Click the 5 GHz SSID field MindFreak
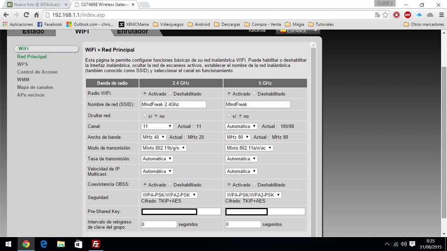The height and width of the screenshot is (251, 447). pyautogui.click(x=257, y=105)
